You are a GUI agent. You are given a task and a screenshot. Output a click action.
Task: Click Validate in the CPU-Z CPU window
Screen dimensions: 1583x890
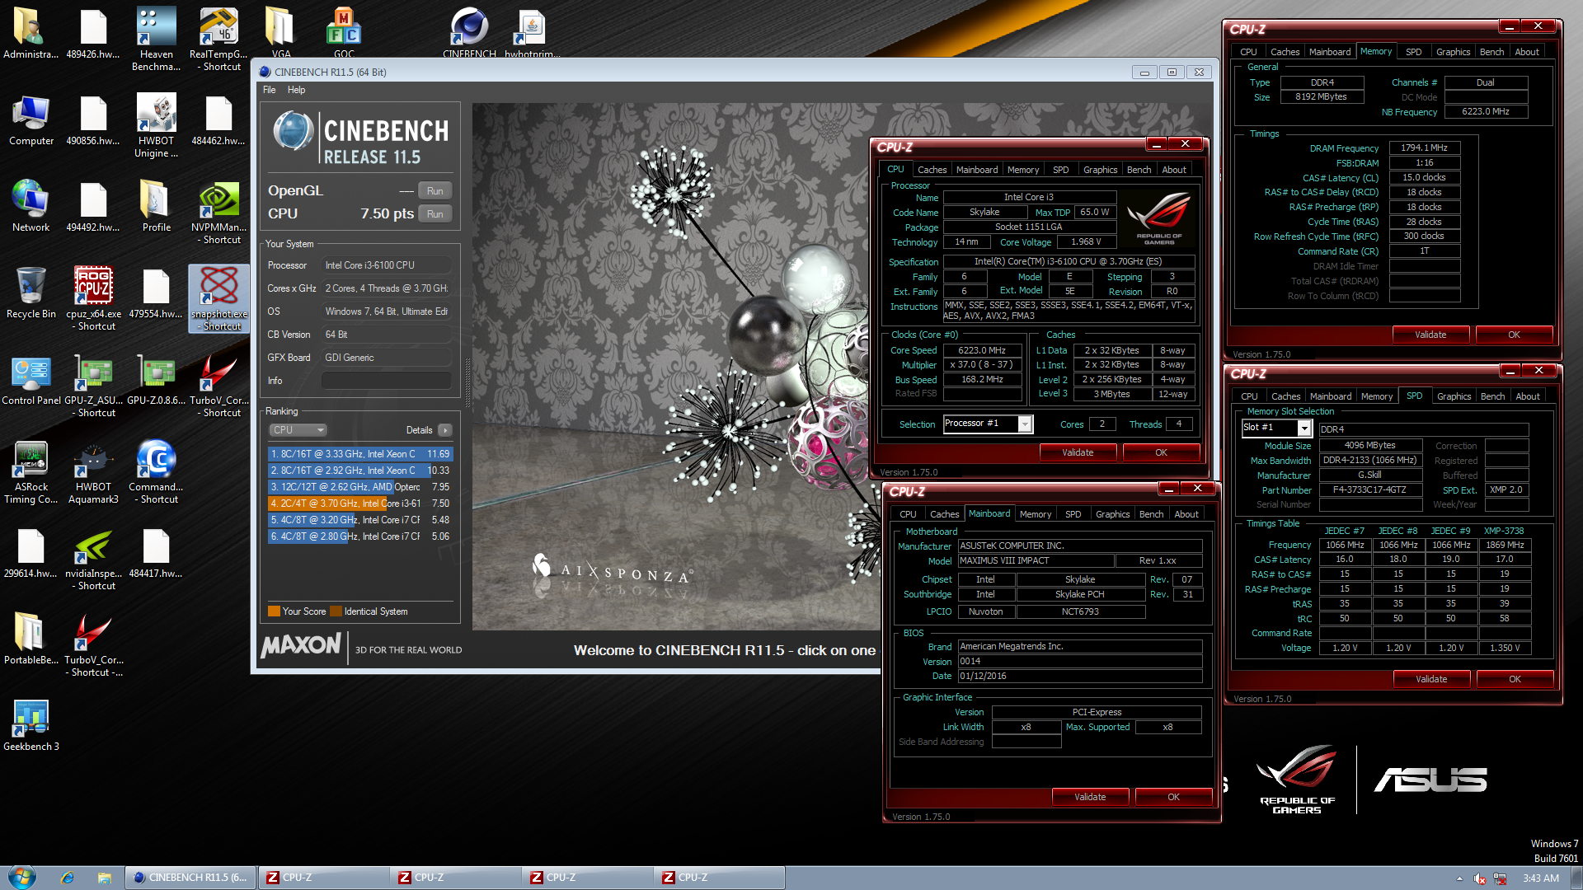click(x=1078, y=452)
